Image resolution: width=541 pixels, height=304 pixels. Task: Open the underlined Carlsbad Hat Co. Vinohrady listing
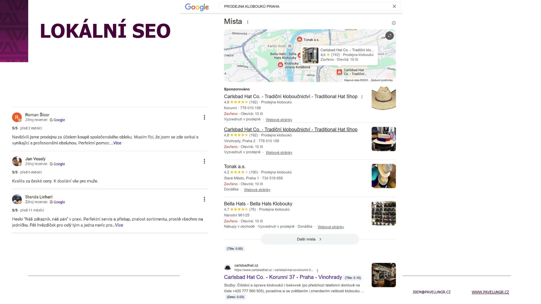291,129
